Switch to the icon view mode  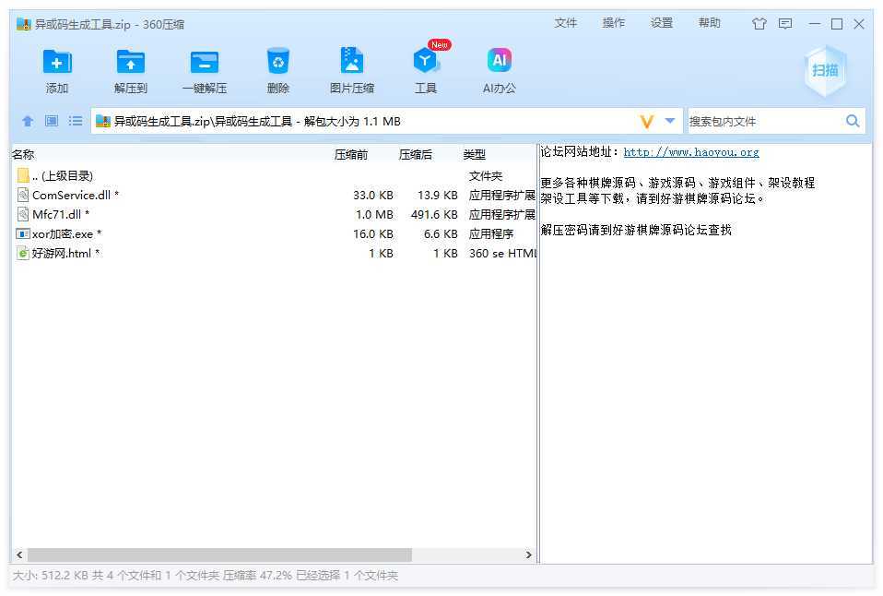(52, 121)
